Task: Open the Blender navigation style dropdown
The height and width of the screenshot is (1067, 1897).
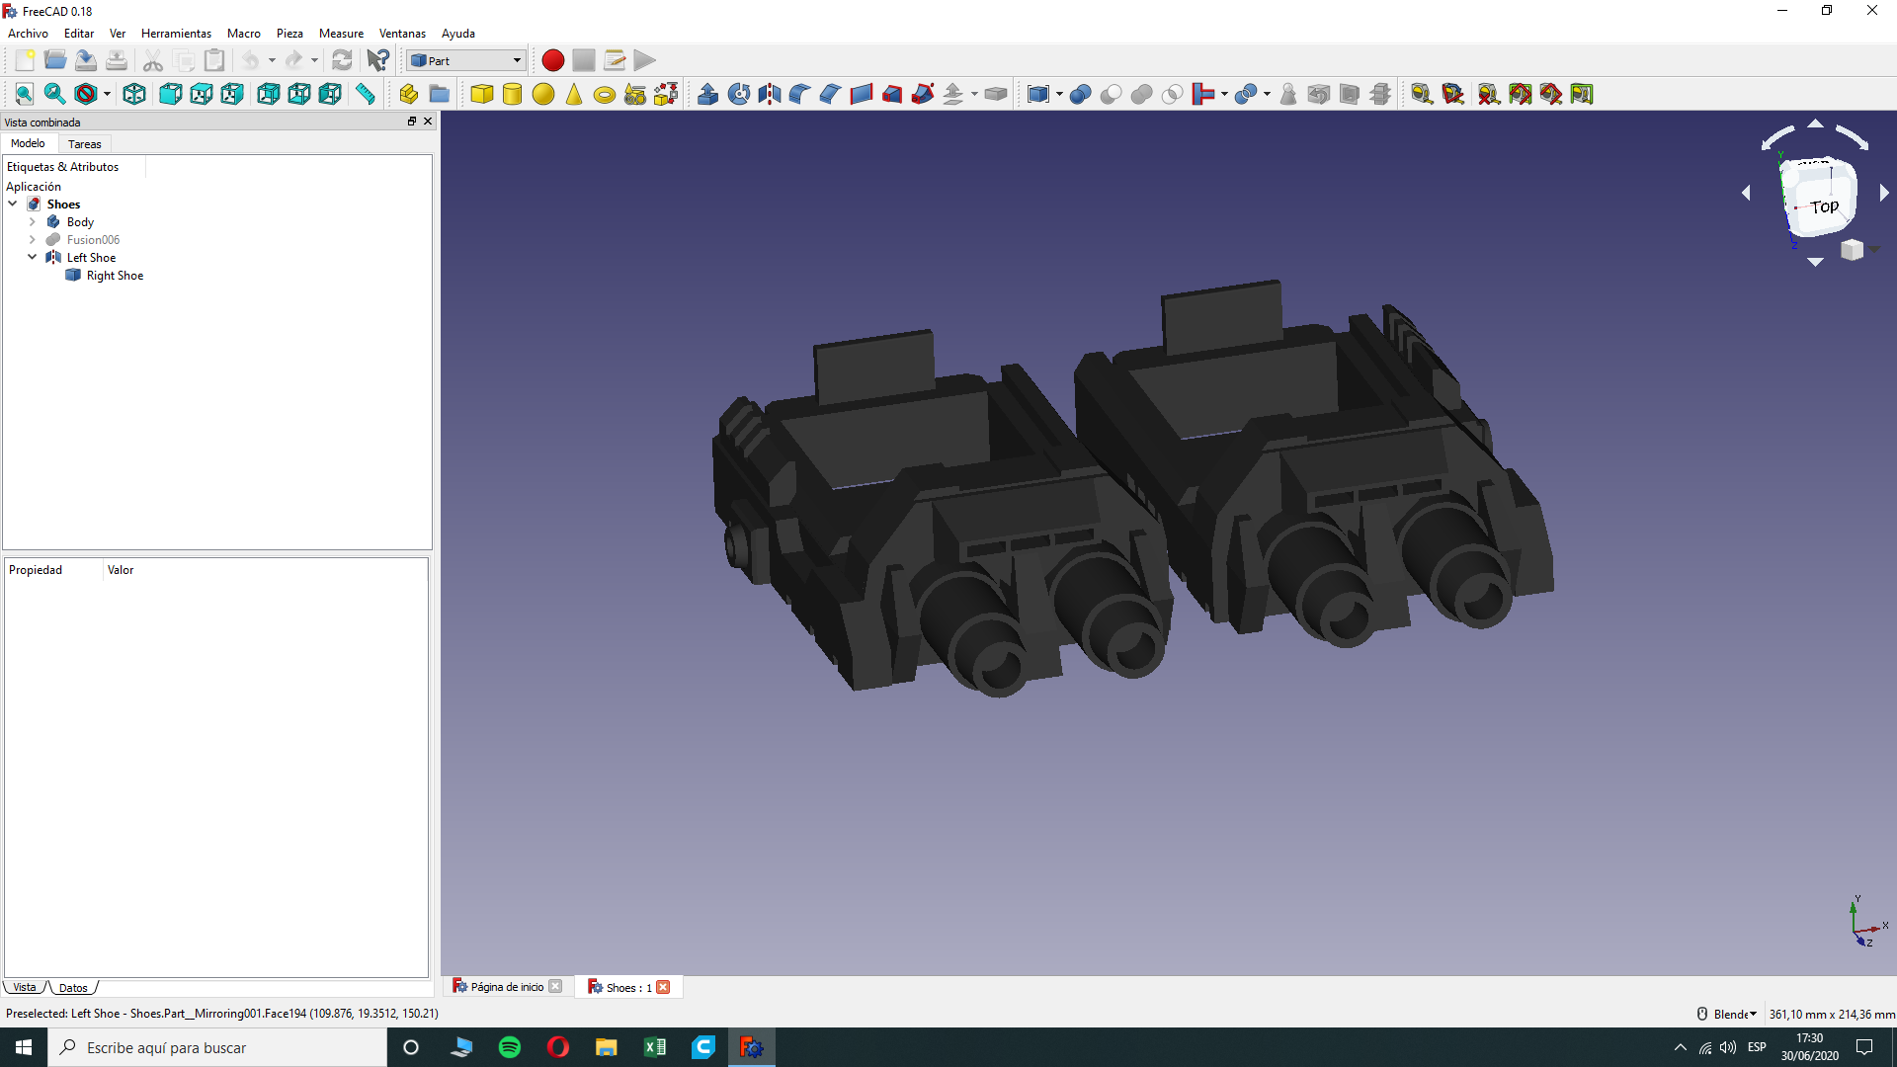Action: coord(1728,1014)
